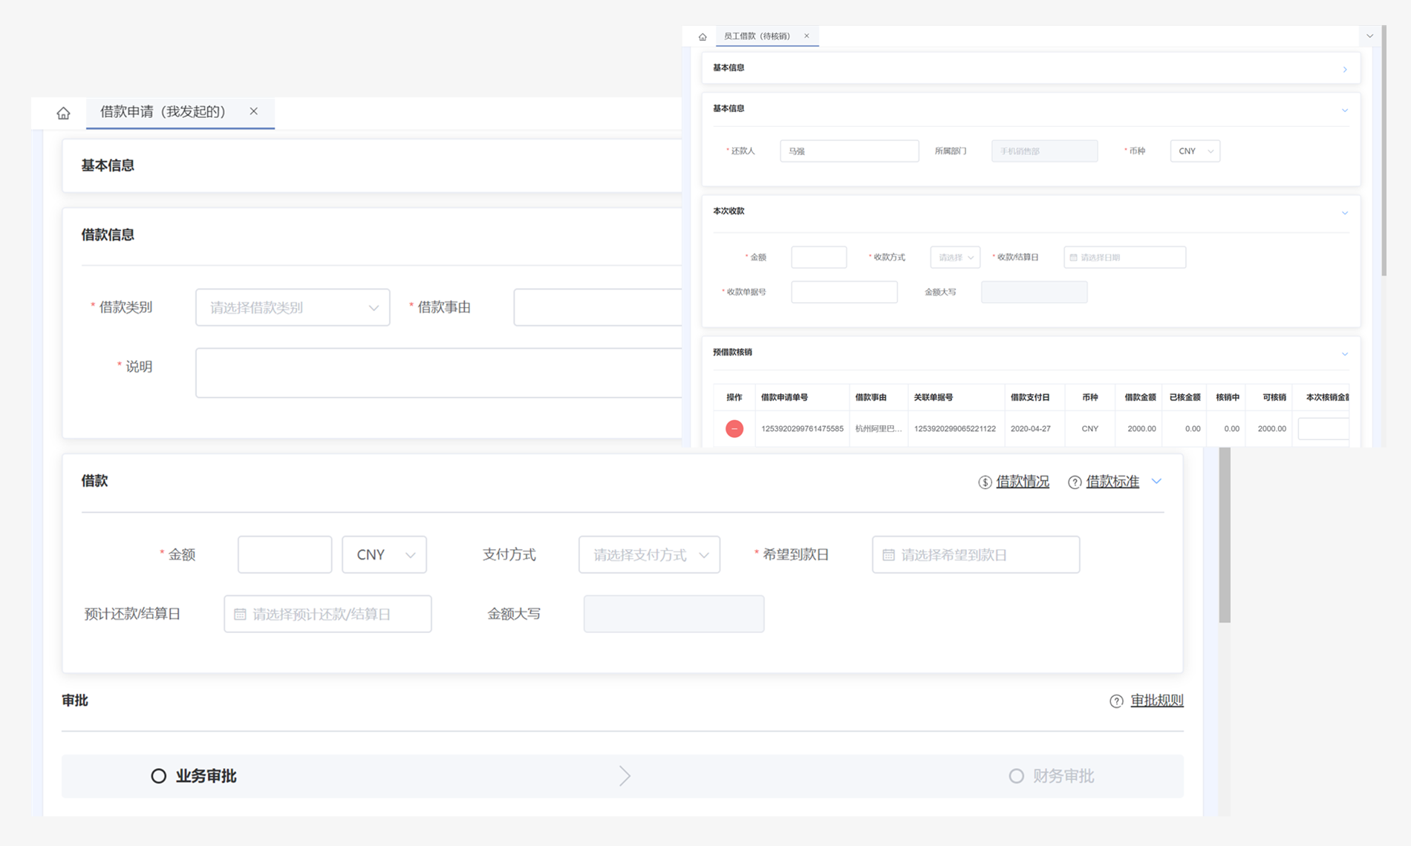Collapse the 本次收款 section chevron
The width and height of the screenshot is (1411, 846).
(1344, 213)
